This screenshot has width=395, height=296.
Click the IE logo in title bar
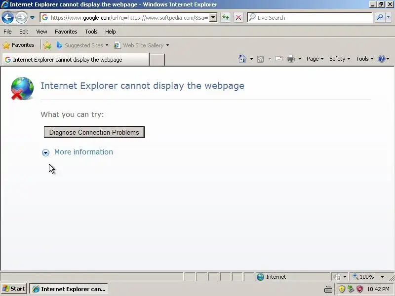click(4, 4)
